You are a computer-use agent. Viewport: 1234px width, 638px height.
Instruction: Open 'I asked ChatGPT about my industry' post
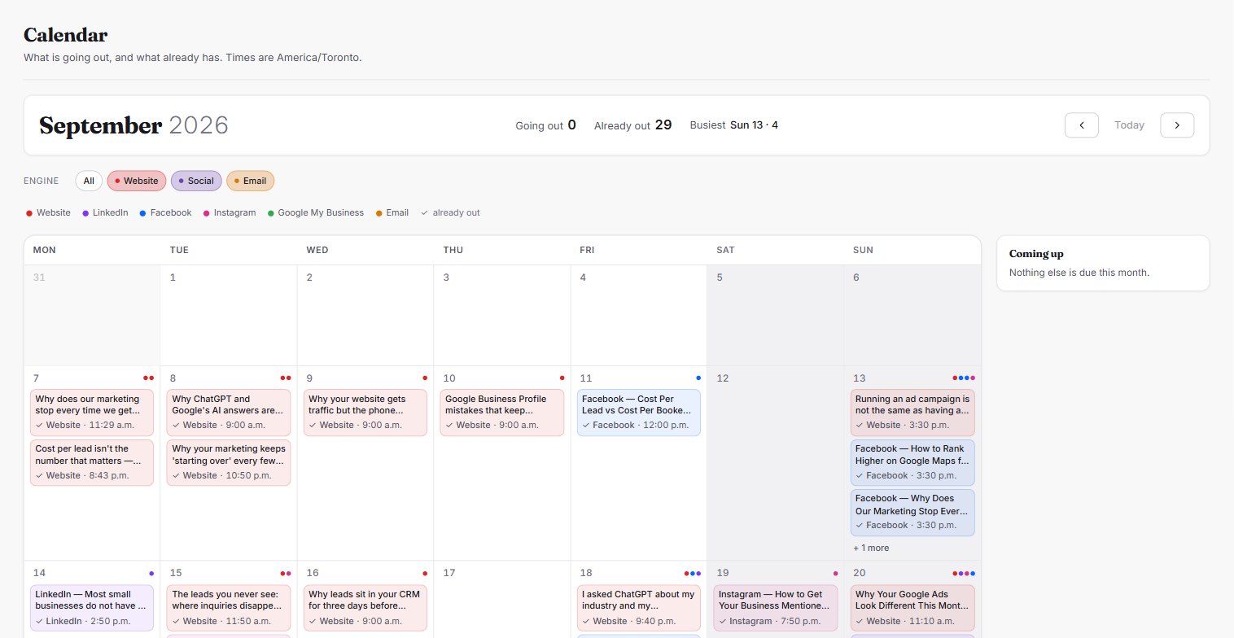pos(639,608)
